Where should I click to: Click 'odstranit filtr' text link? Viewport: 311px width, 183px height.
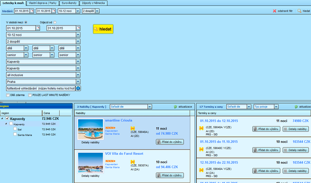click(x=285, y=11)
